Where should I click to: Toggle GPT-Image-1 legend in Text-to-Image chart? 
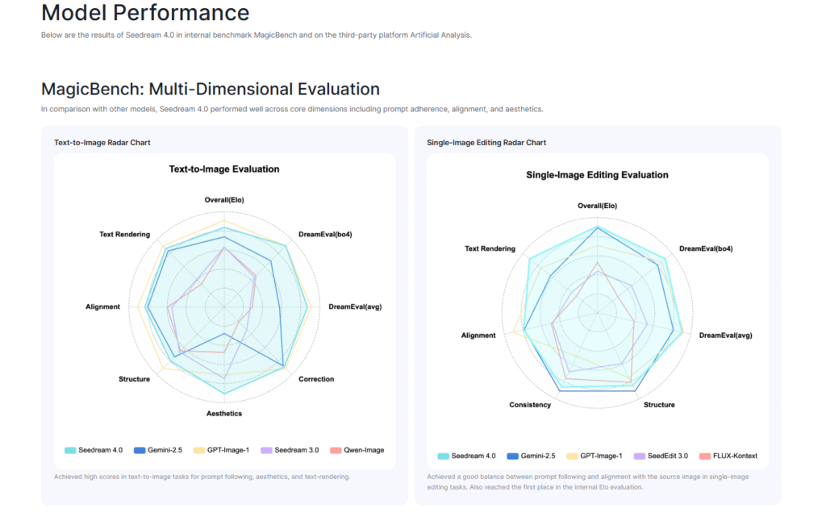tap(221, 450)
